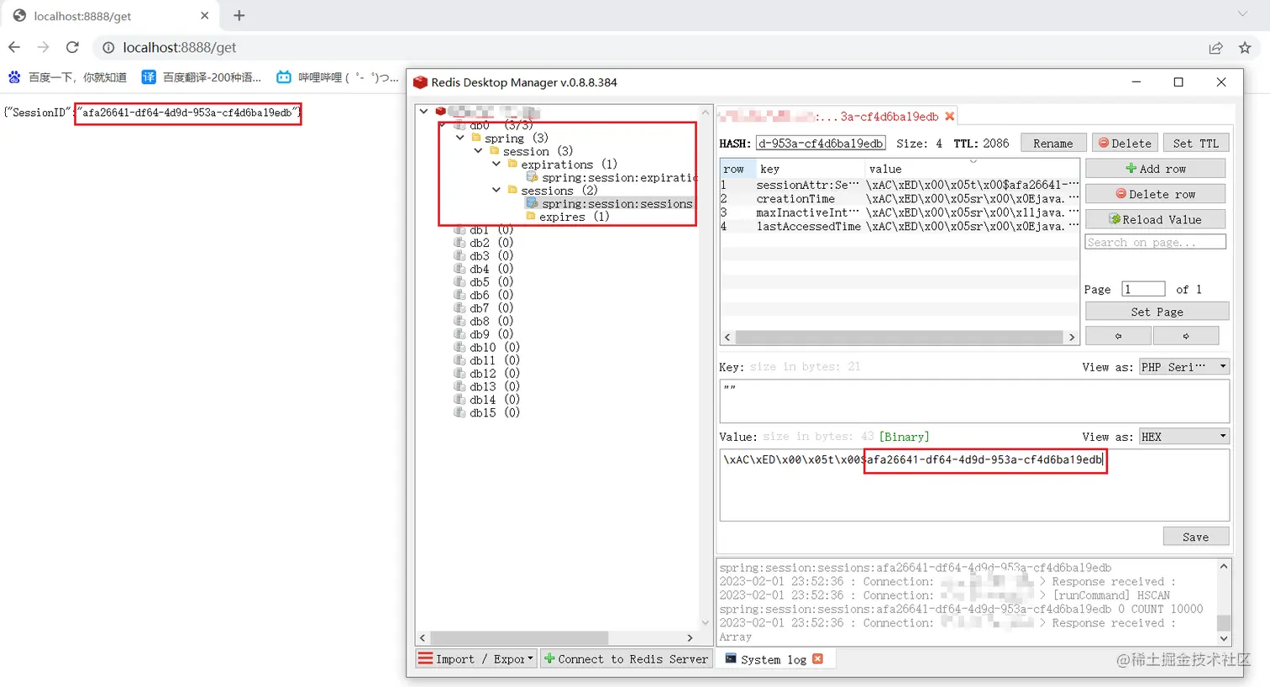Viewport: 1270px width, 687px height.
Task: Collapse the session (3) namespace
Action: coord(479,151)
